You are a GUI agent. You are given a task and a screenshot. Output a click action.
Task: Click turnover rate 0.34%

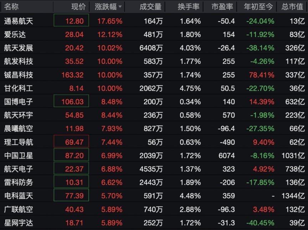tap(190, 102)
